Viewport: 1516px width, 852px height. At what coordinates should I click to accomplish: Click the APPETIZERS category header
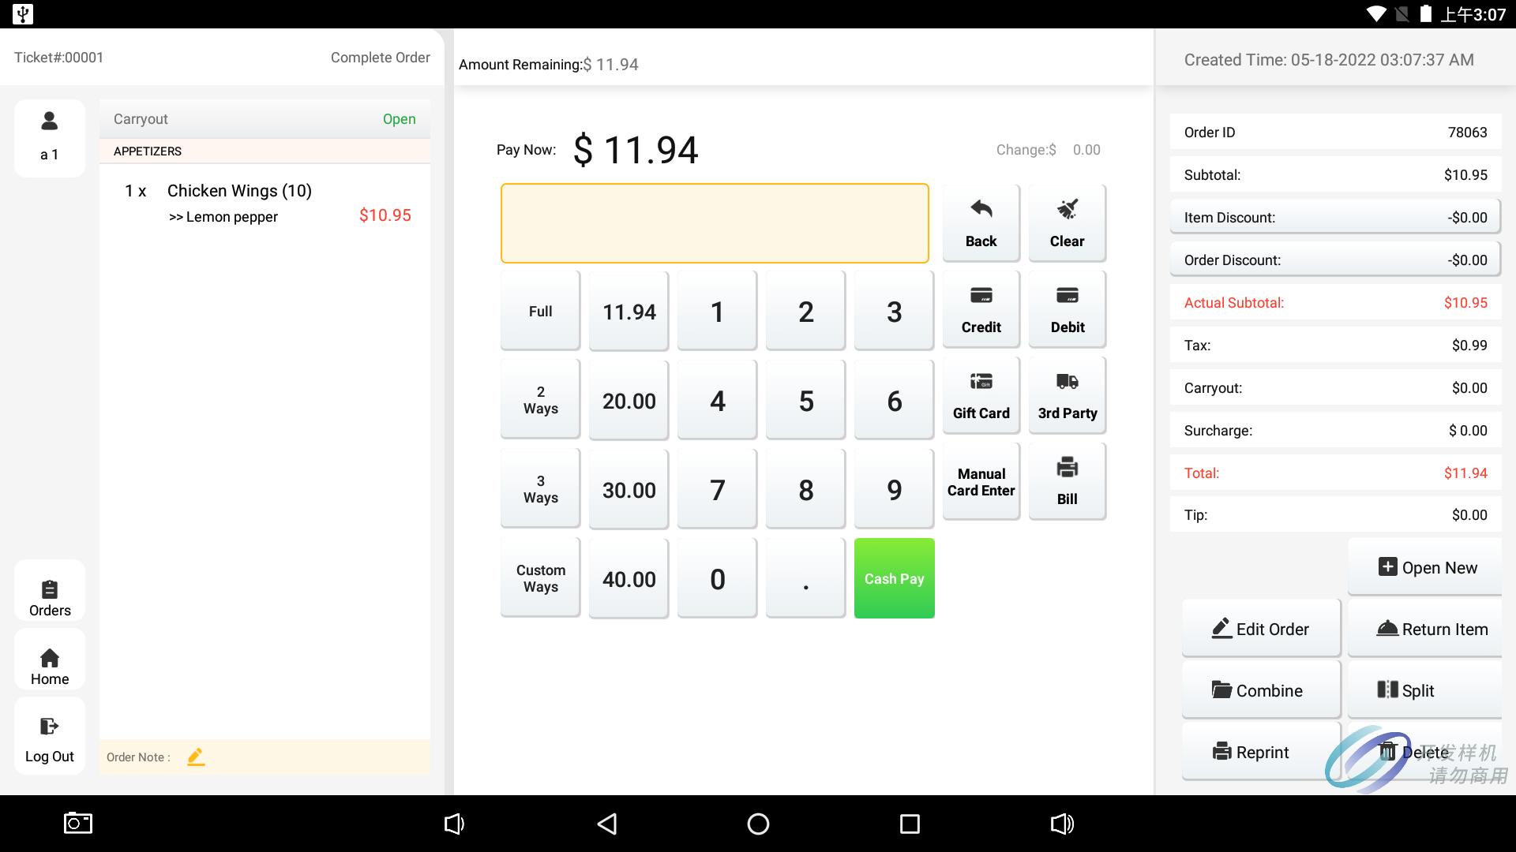pyautogui.click(x=265, y=151)
